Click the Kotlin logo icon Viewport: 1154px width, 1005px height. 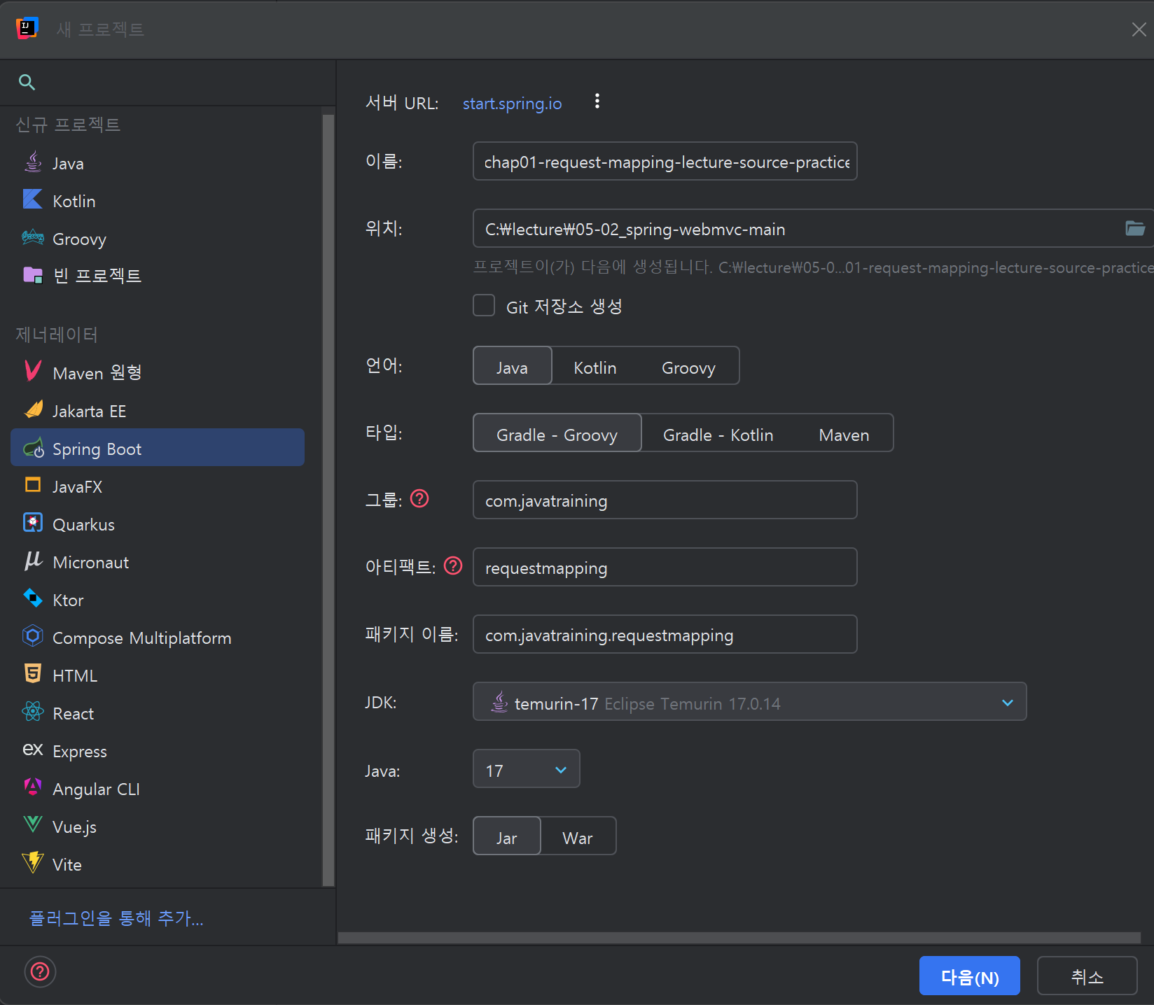click(x=33, y=200)
